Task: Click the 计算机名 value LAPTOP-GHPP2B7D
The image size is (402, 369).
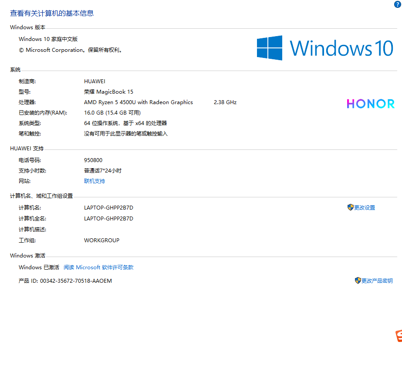Action: pyautogui.click(x=108, y=208)
